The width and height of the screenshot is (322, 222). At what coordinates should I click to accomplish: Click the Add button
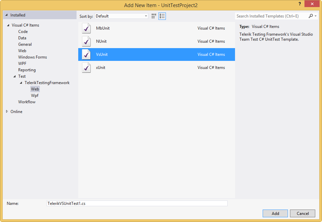(275, 213)
